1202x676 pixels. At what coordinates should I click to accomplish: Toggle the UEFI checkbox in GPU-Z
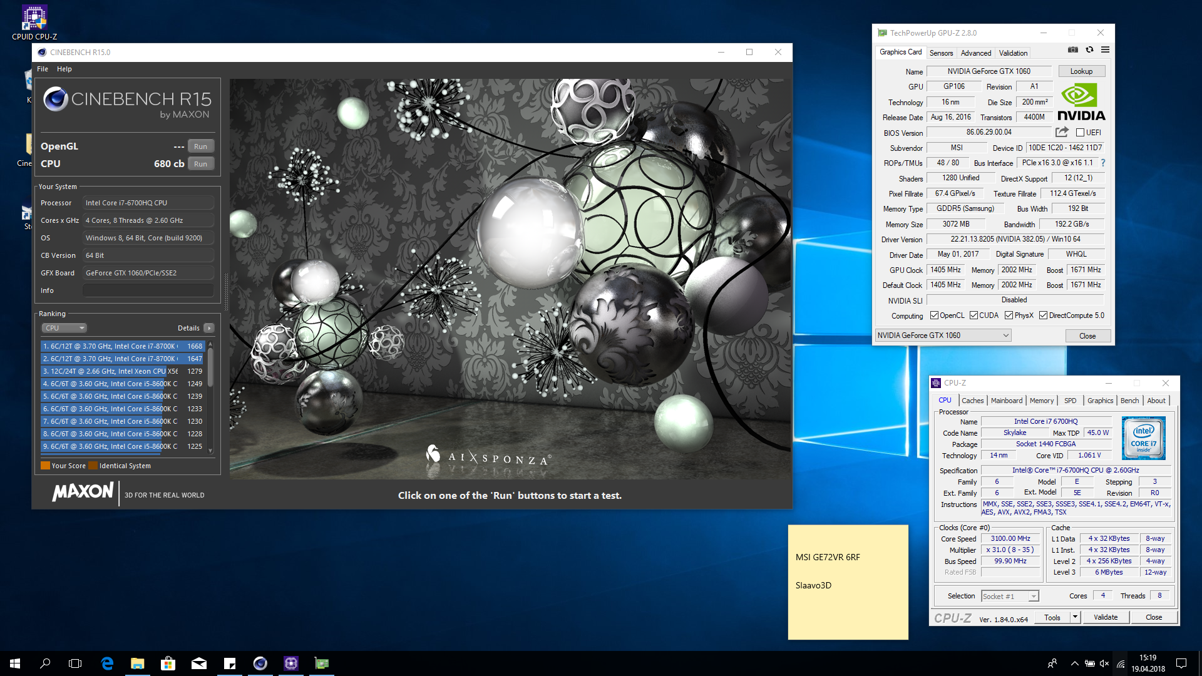[x=1080, y=132]
